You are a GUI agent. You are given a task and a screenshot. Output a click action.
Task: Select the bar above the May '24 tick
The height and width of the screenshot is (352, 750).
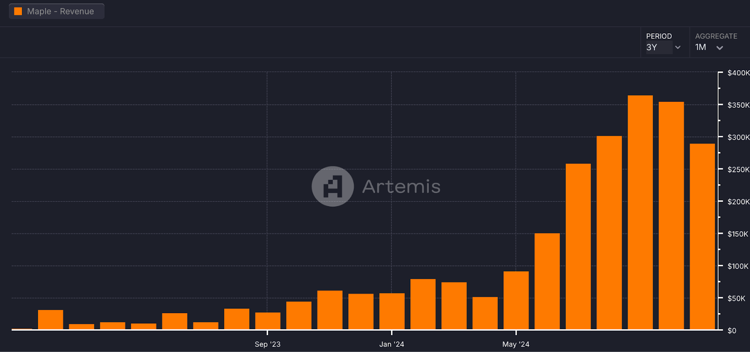[x=516, y=300]
